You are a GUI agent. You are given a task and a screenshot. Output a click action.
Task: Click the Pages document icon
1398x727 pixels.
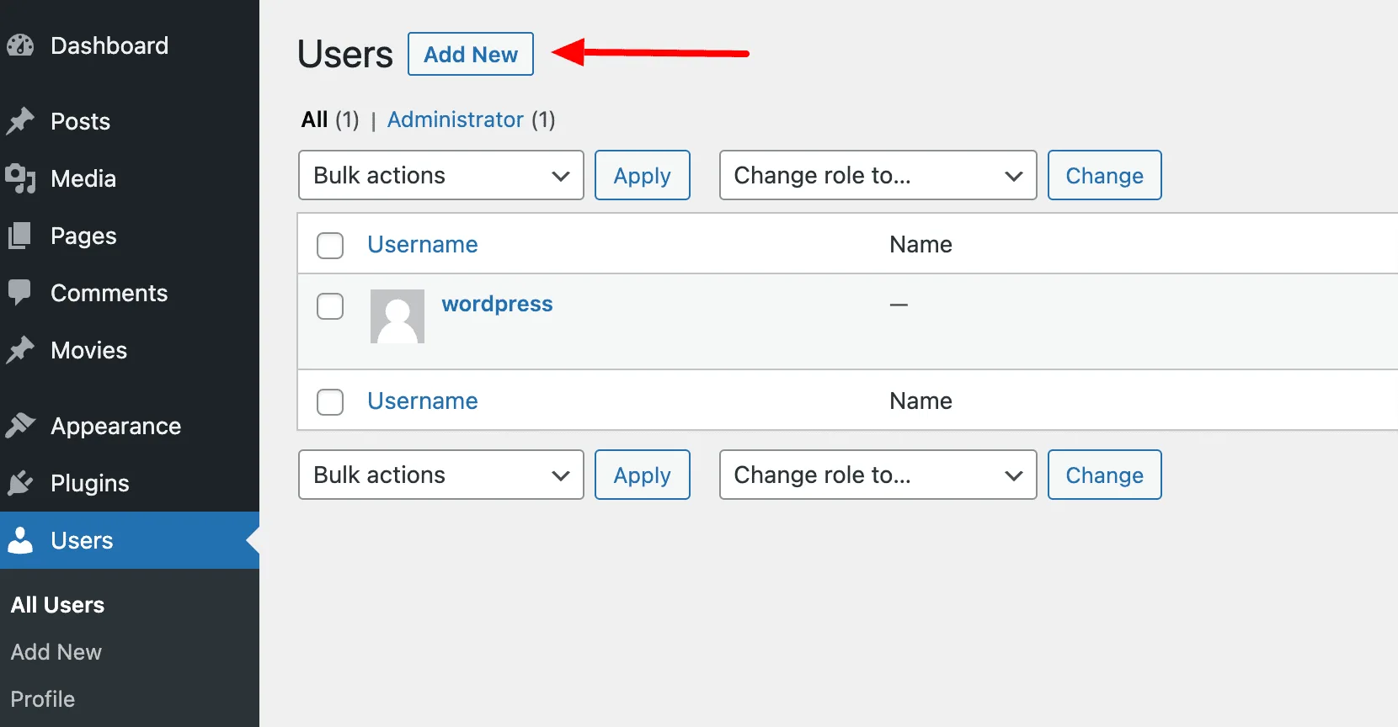click(x=20, y=236)
